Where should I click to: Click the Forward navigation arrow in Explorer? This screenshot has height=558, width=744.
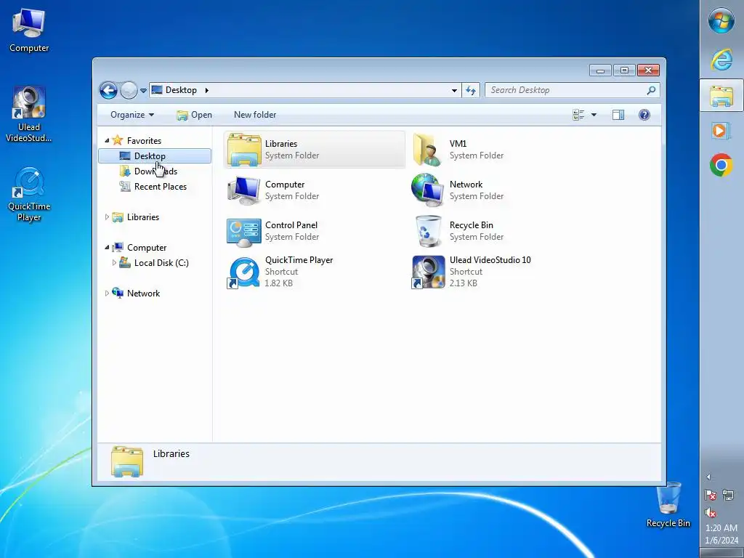129,90
